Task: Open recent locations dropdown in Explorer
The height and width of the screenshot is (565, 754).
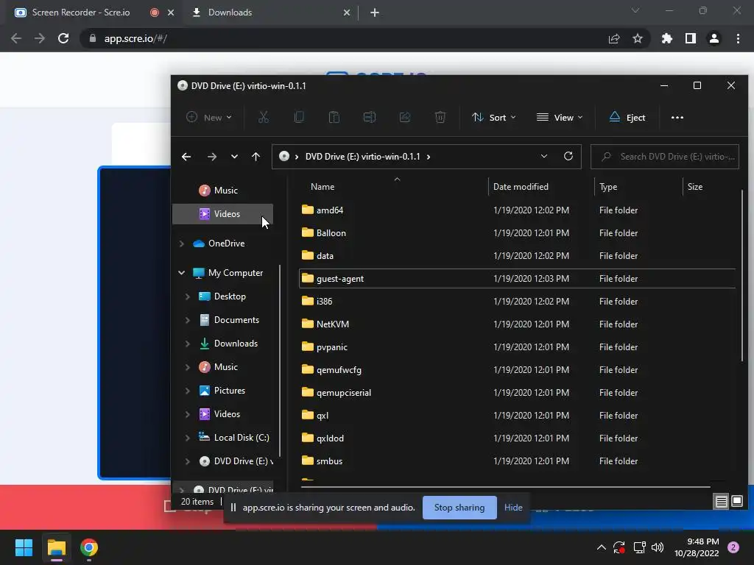Action: [x=234, y=157]
